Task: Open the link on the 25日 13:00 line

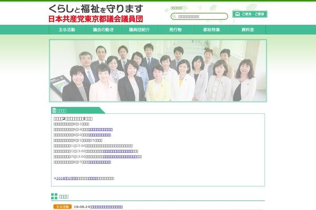Action: (120, 156)
